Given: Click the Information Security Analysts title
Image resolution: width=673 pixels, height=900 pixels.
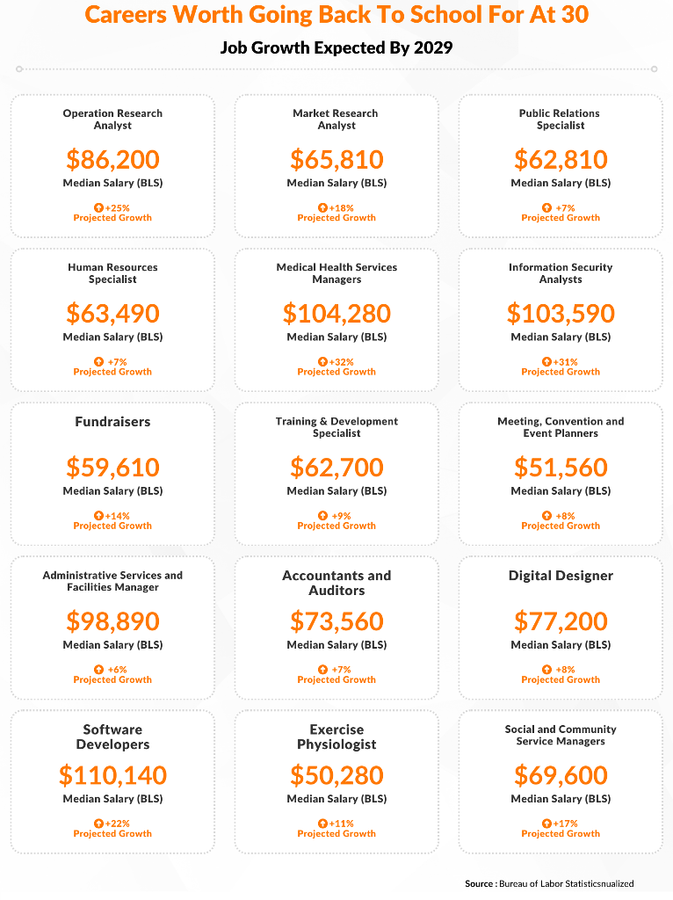Looking at the screenshot, I should (561, 273).
